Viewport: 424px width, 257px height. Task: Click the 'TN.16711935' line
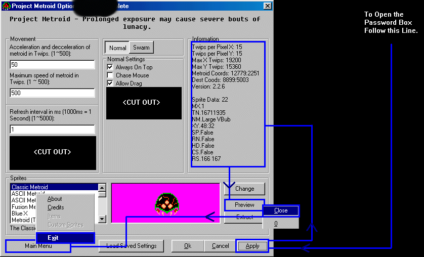pyautogui.click(x=209, y=113)
